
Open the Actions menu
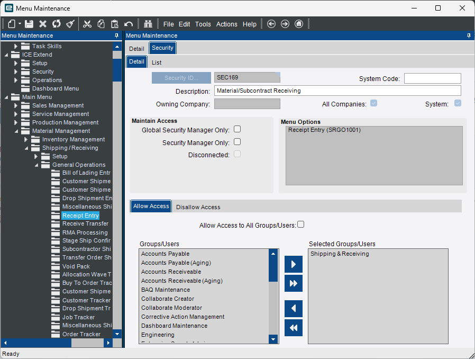click(x=226, y=24)
